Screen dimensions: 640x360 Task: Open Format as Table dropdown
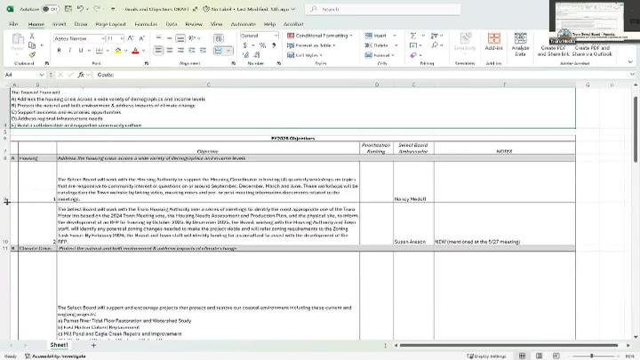point(311,45)
